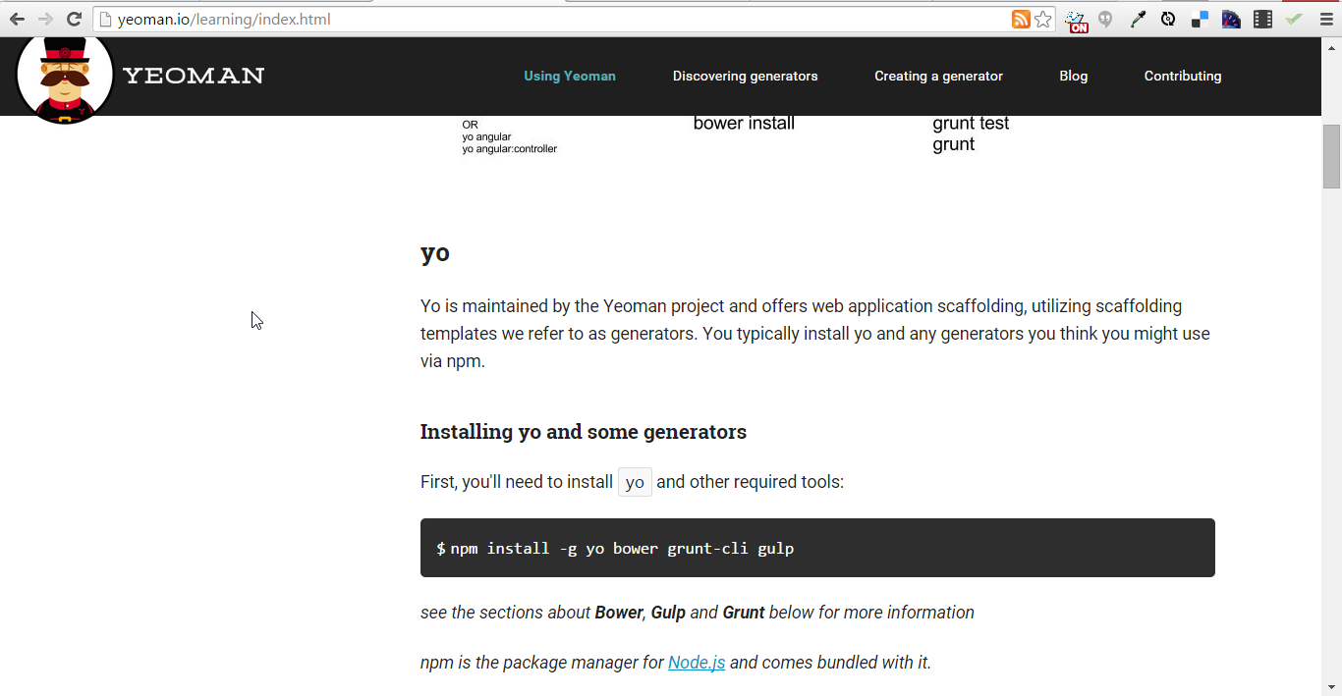Screen dimensions: 1342x696
Task: Click the Hangouts quote bubble extension icon
Action: coord(1106,20)
